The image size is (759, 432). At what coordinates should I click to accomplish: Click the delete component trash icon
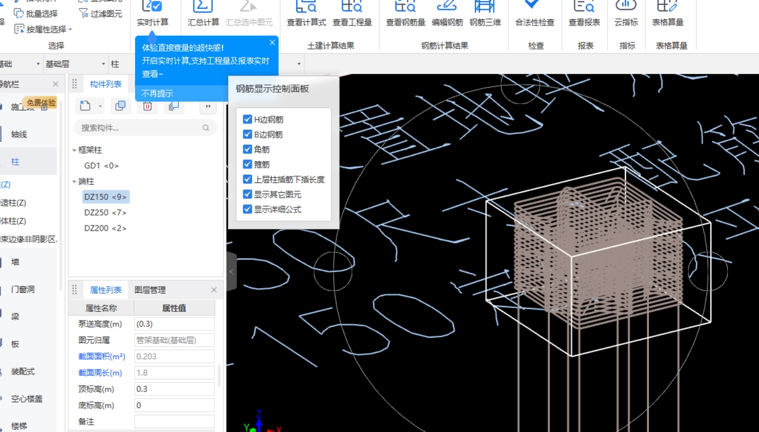click(147, 106)
